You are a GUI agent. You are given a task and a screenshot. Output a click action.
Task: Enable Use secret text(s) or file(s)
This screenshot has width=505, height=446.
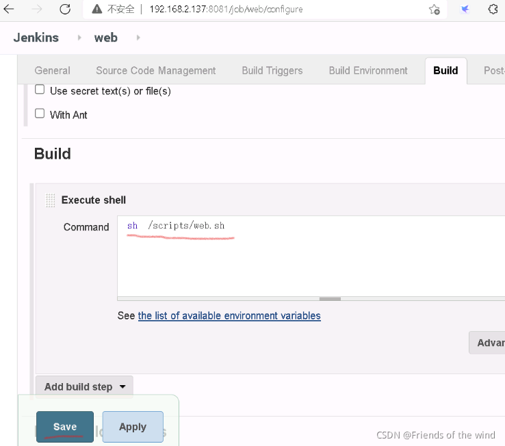40,89
